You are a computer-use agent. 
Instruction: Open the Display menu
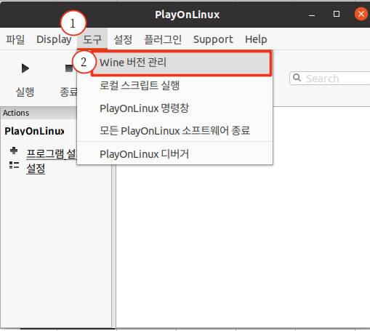coord(54,39)
